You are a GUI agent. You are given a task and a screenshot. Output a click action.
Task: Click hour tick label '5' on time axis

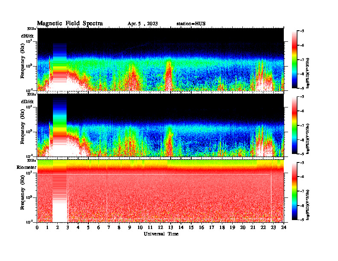(88, 228)
